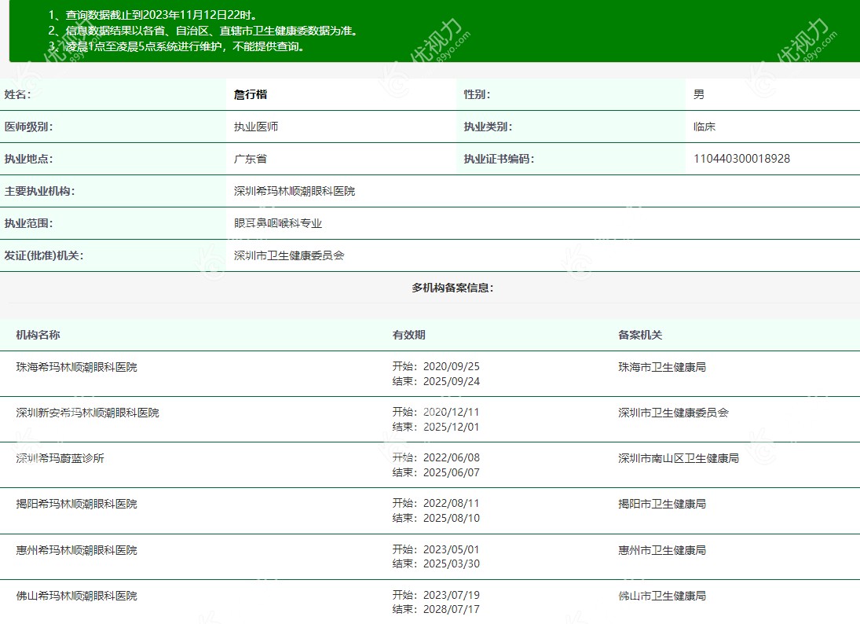Click the 深圳市南山区卫生健康局 filing authority

point(678,458)
